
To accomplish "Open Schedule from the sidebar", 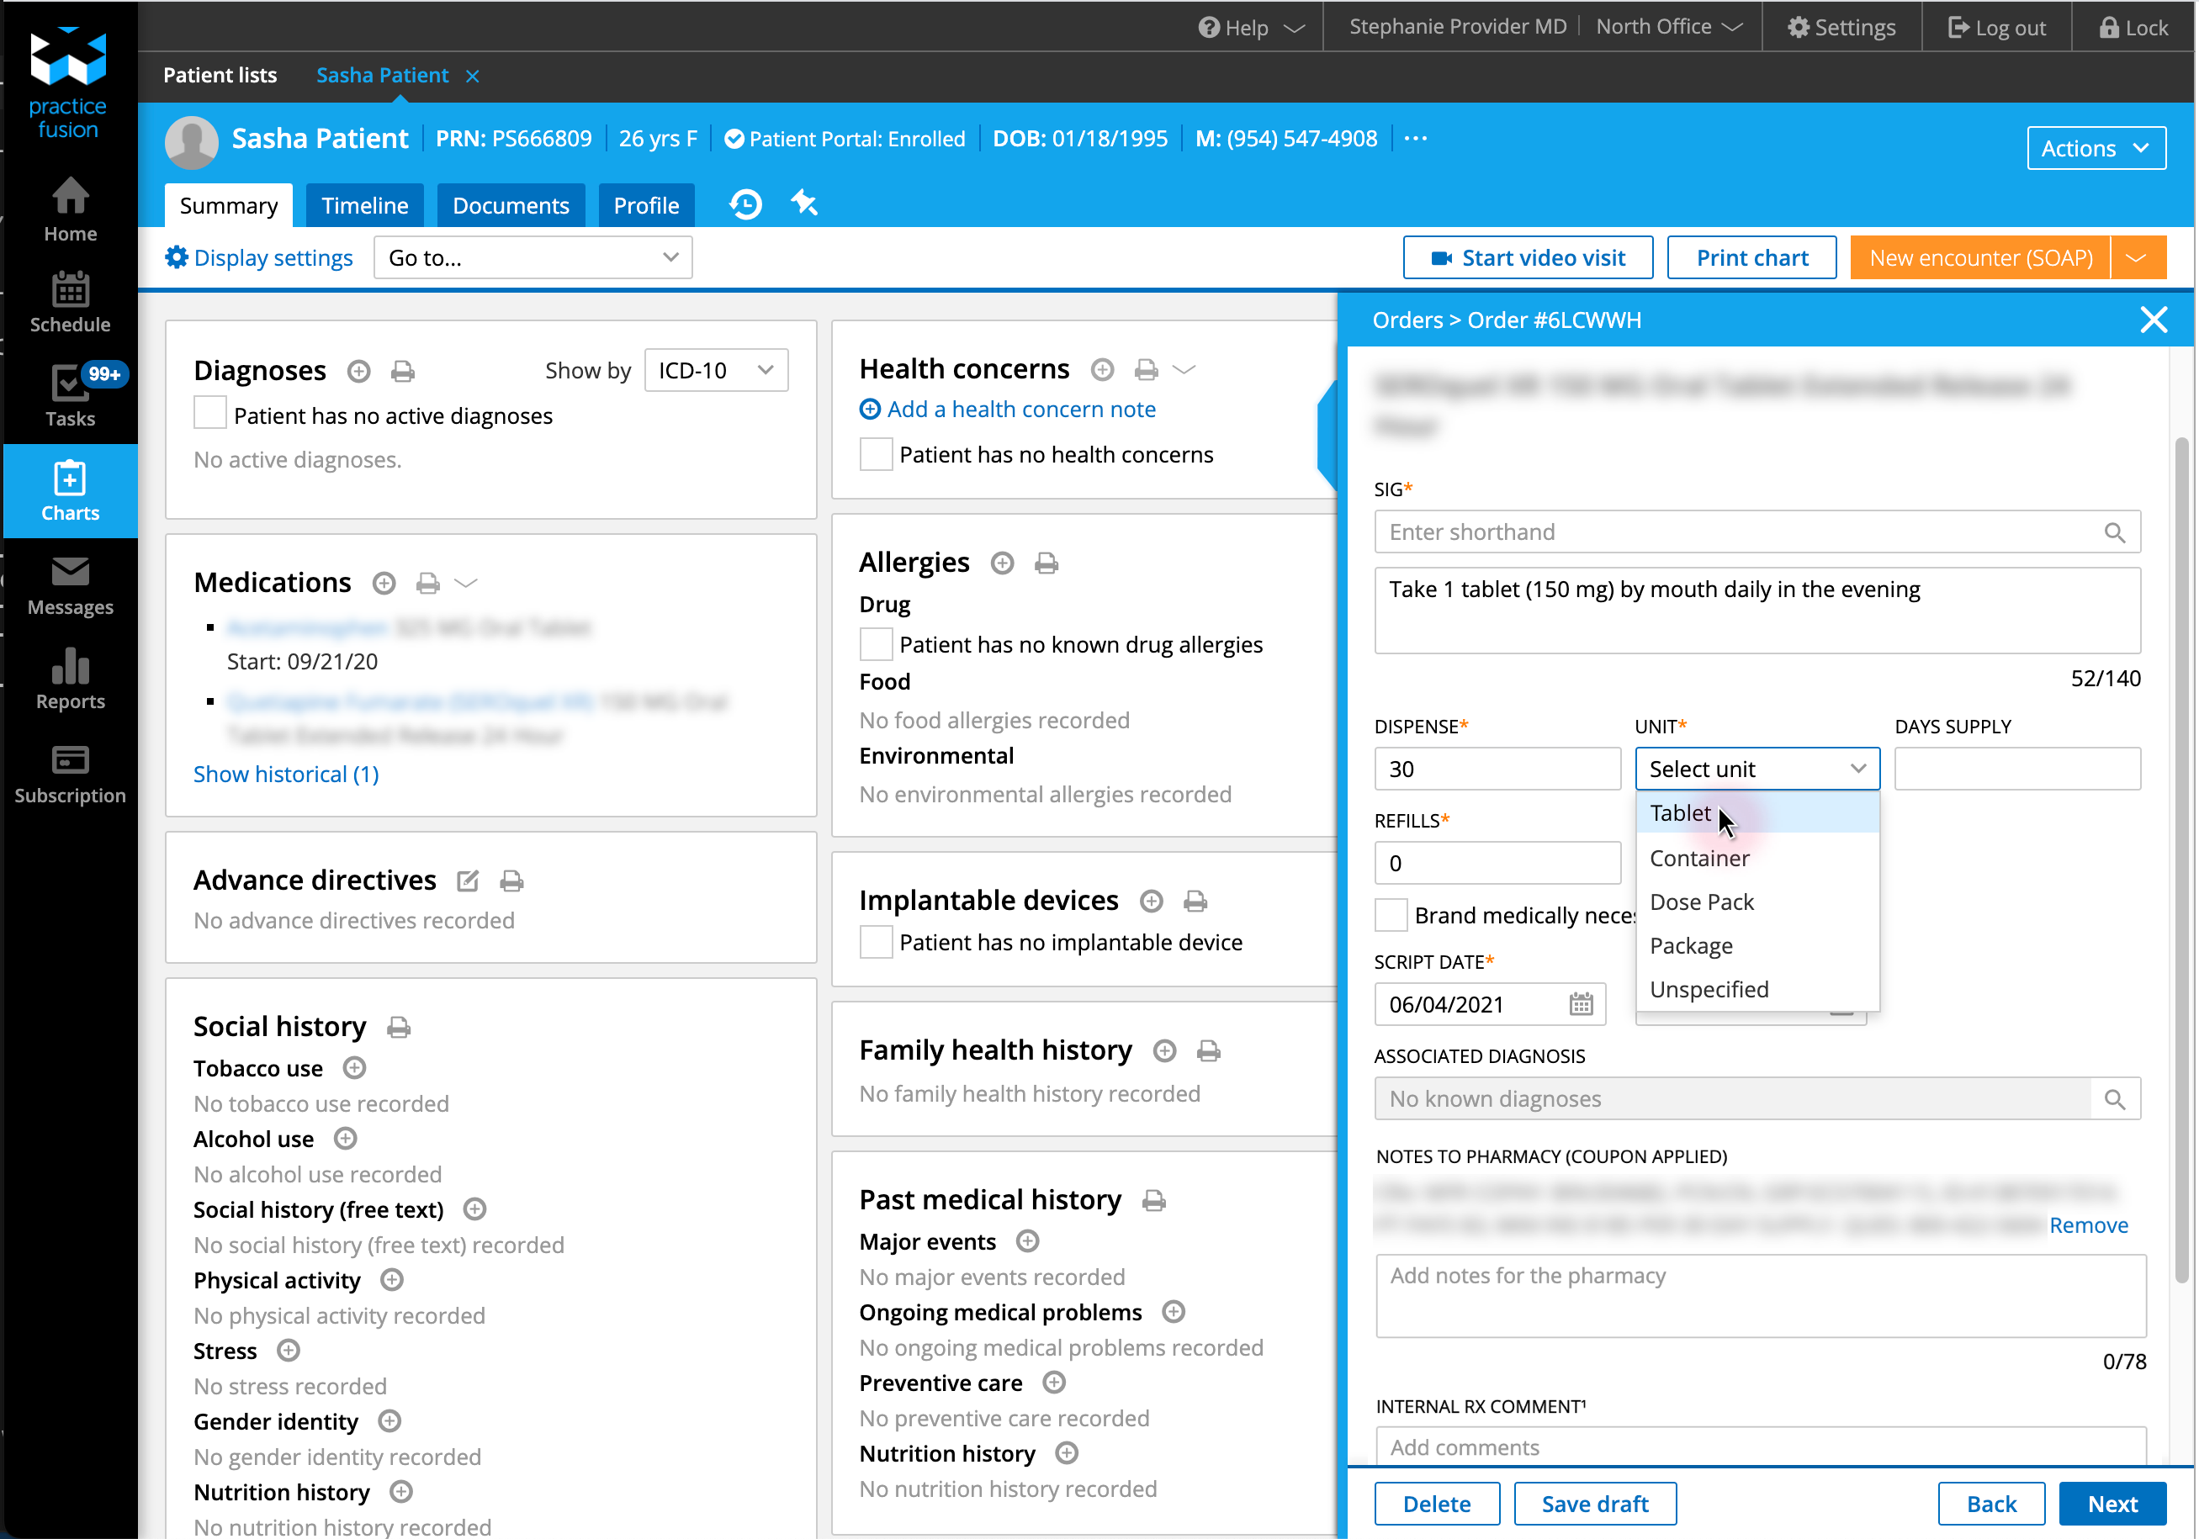I will [69, 302].
